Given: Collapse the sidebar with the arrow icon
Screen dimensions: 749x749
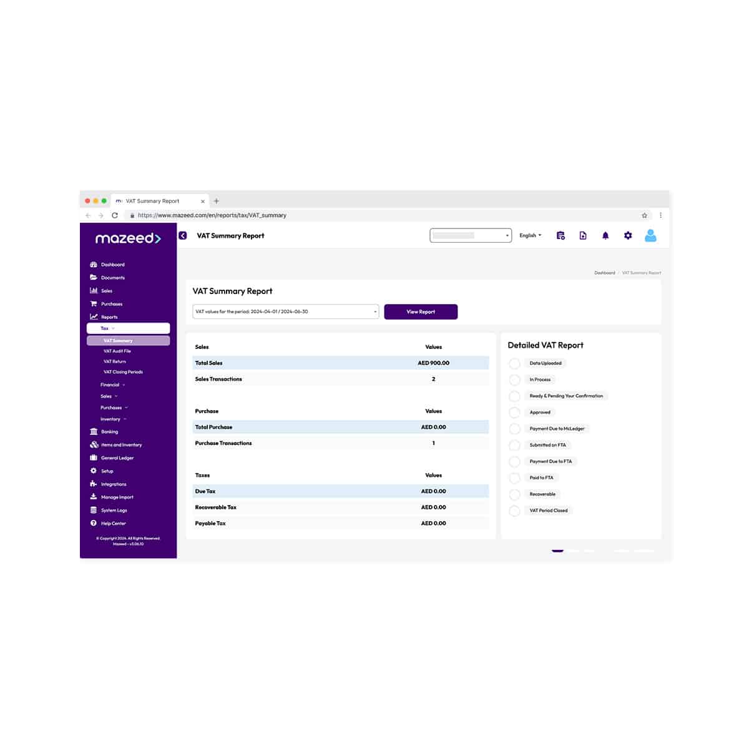Looking at the screenshot, I should point(183,235).
